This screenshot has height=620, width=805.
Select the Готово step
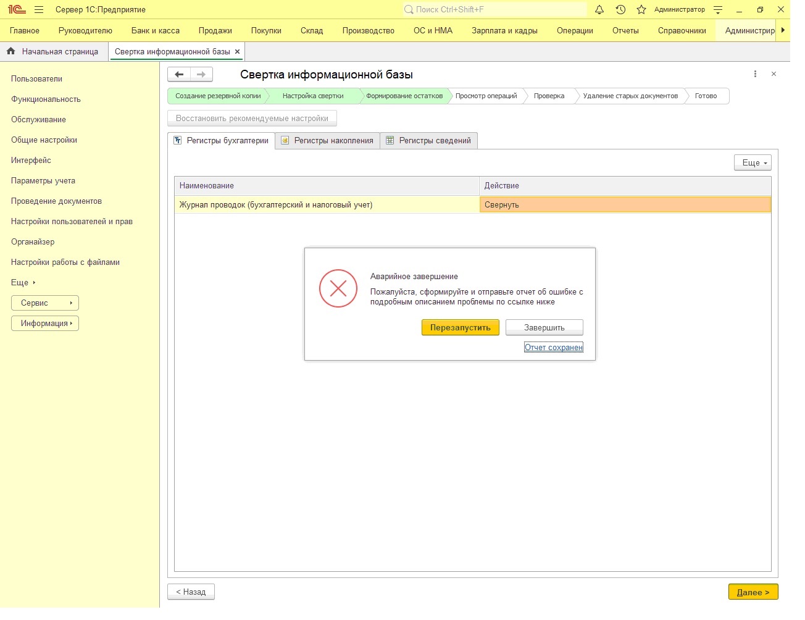706,96
